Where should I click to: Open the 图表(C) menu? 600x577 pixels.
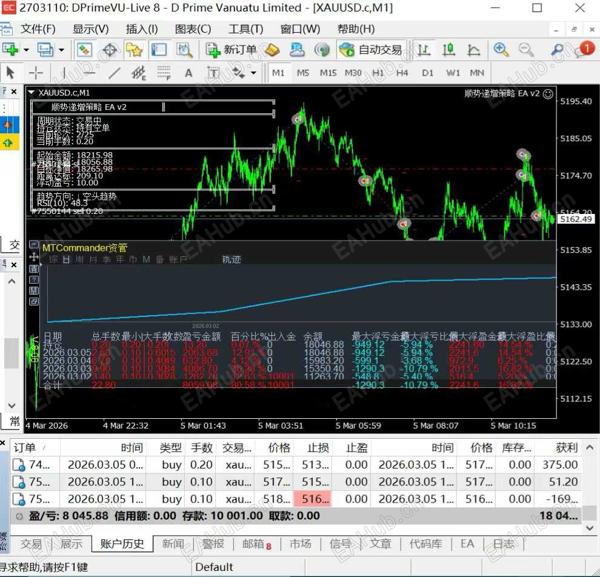pyautogui.click(x=193, y=29)
